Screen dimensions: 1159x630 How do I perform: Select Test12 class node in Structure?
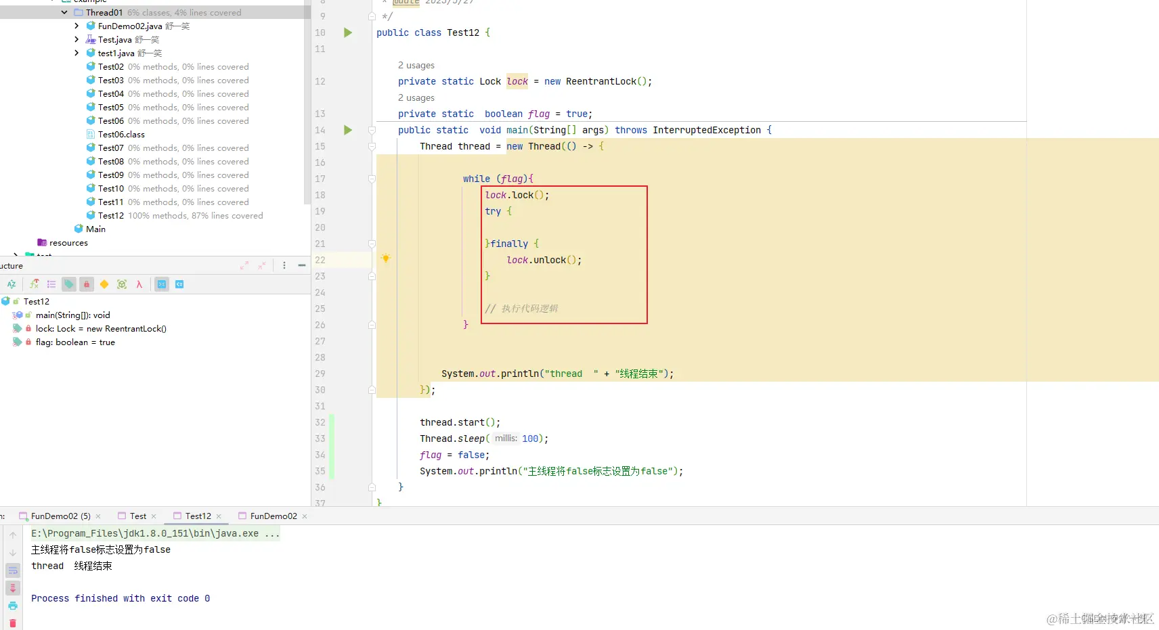coord(37,301)
